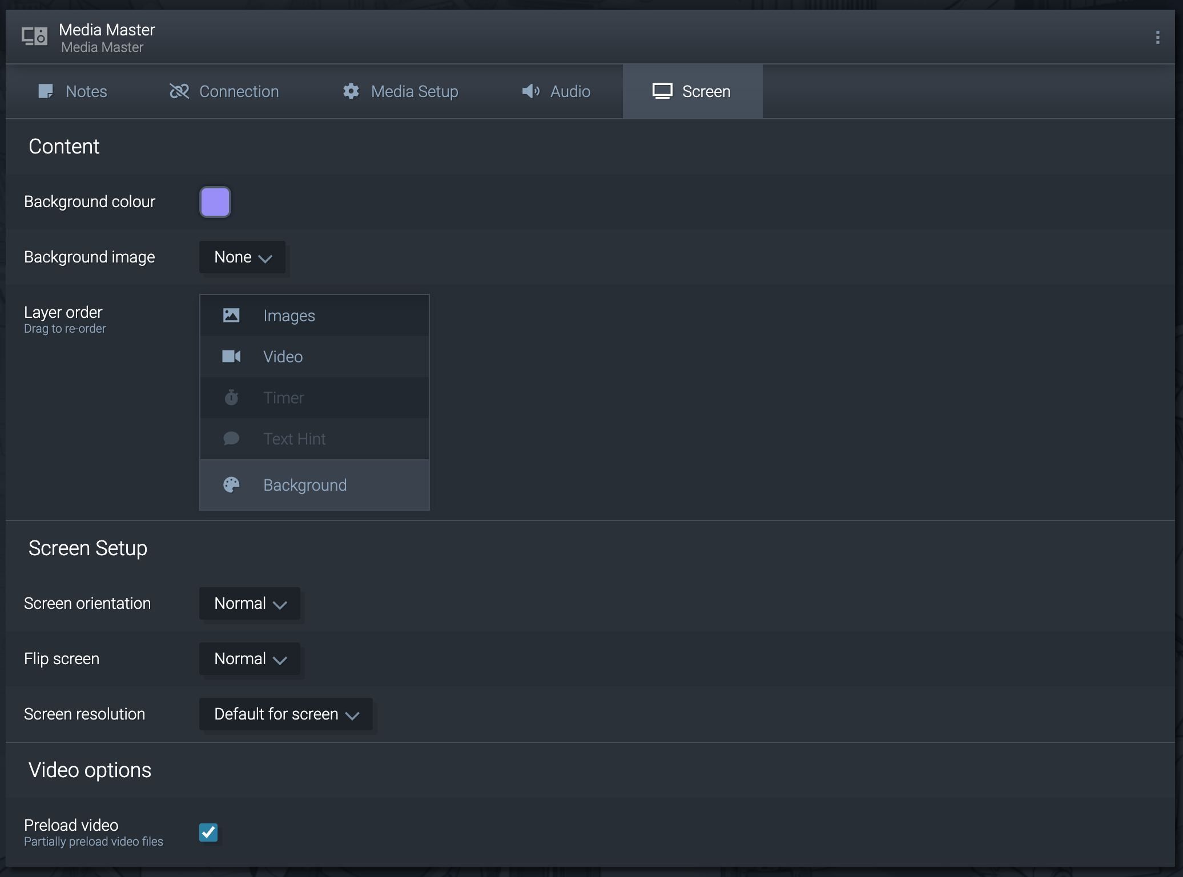
Task: Click the Content section heading
Action: point(64,147)
